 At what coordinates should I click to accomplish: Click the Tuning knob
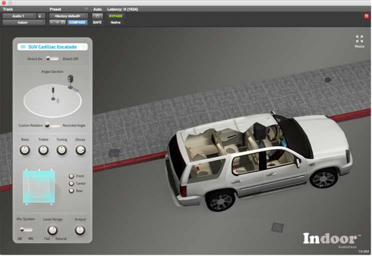62,150
